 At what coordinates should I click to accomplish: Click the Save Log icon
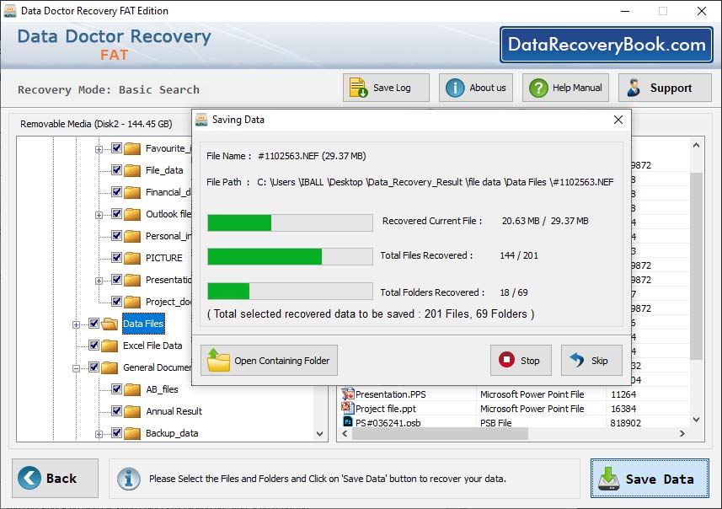(357, 87)
